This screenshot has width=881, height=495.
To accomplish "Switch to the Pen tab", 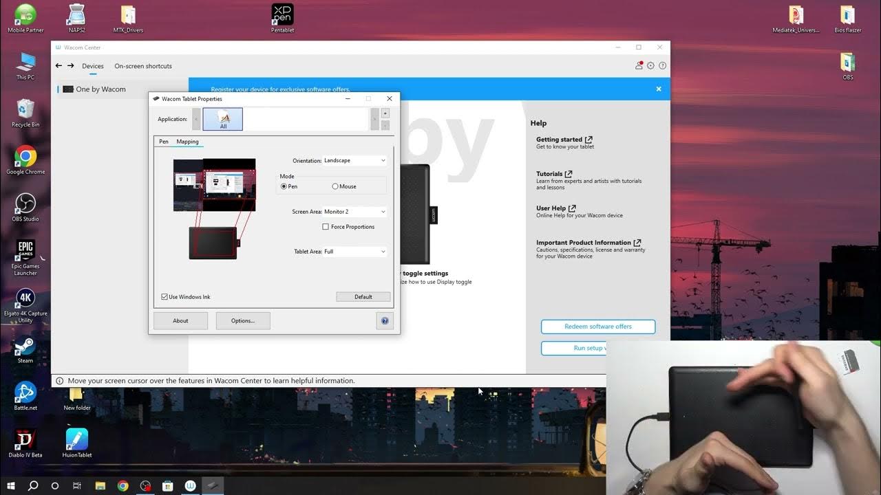I will (x=164, y=142).
